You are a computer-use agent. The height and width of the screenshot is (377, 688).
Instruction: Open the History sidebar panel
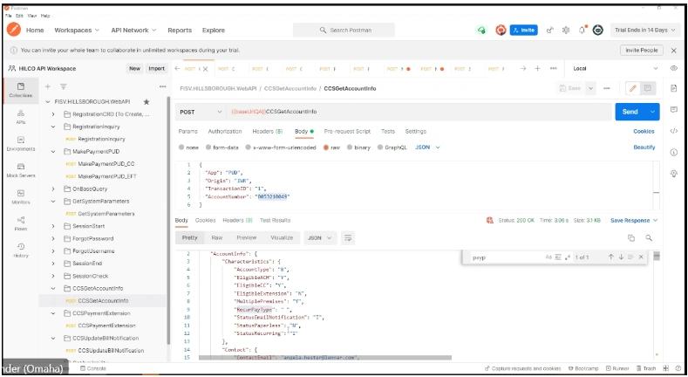[x=21, y=250]
